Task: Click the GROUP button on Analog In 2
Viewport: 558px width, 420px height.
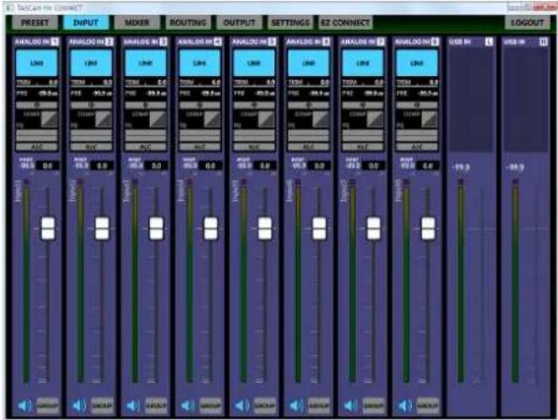Action: pyautogui.click(x=102, y=406)
